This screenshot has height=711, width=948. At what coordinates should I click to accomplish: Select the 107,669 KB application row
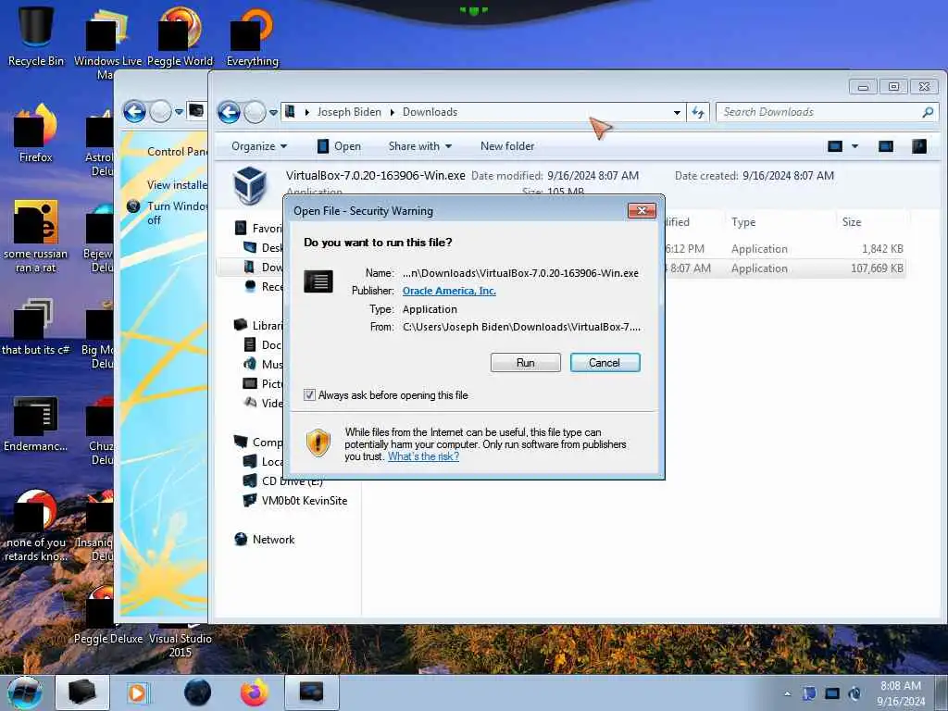tap(785, 268)
